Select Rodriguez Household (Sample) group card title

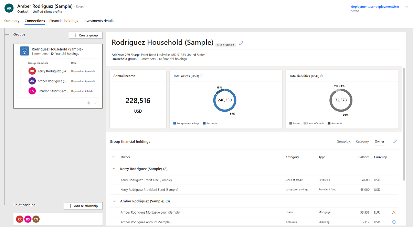click(57, 49)
